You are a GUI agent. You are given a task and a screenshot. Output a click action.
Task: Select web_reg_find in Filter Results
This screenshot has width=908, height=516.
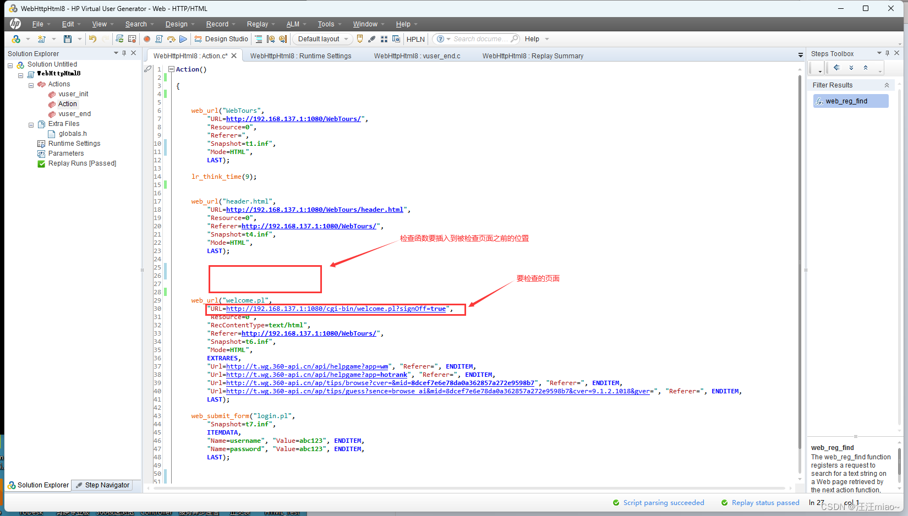pyautogui.click(x=851, y=101)
